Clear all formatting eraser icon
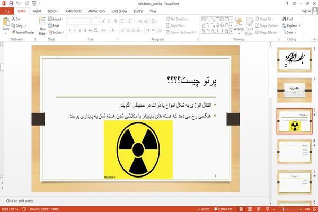 [116, 21]
